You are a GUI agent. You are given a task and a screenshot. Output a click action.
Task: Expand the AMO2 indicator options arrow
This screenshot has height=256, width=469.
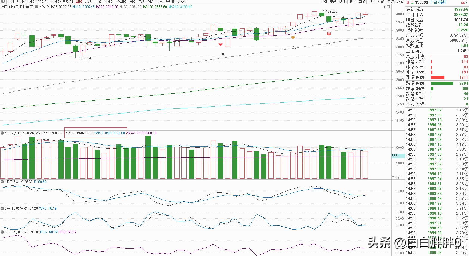(2, 133)
